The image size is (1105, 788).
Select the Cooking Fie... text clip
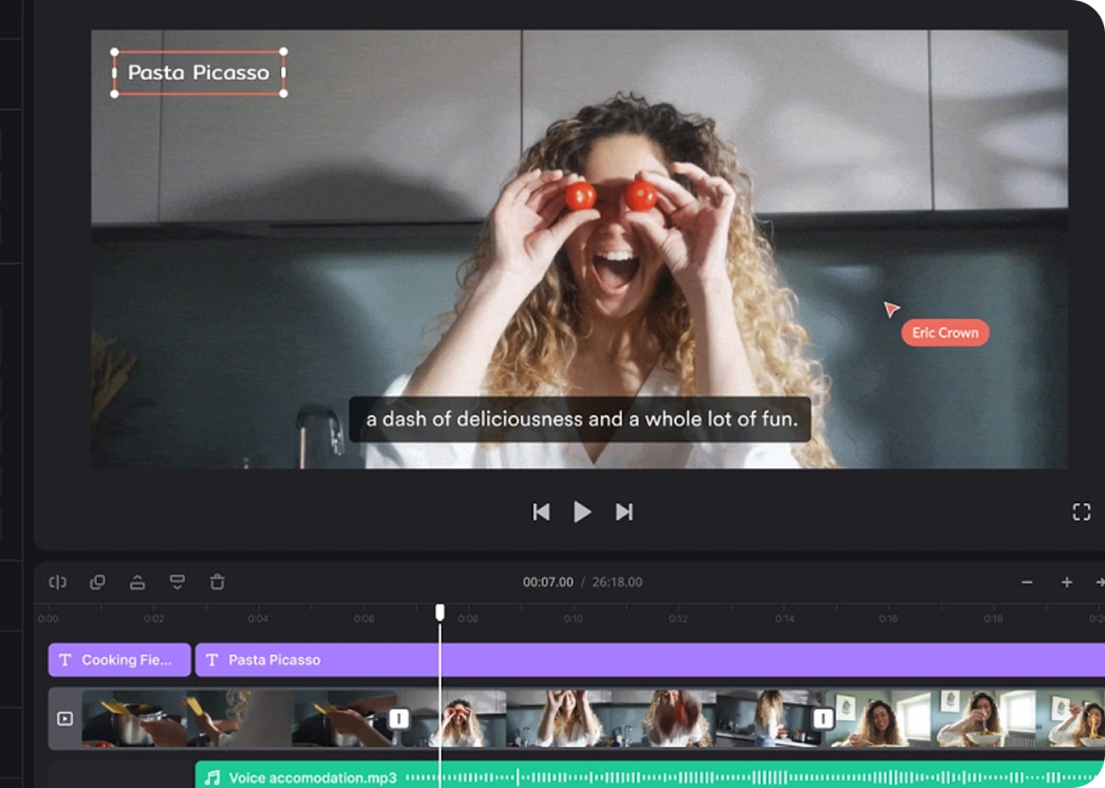[x=119, y=660]
